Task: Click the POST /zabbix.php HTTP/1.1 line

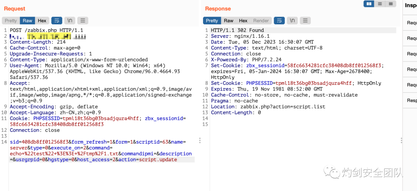Action: [x=47, y=30]
